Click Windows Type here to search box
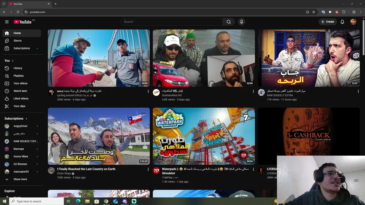This screenshot has height=205, width=365. [36, 201]
